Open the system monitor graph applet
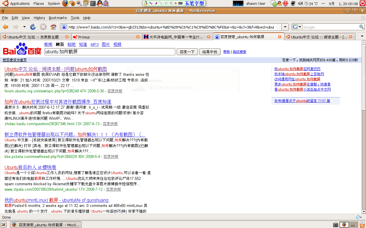366x228 pixels. tap(238, 3)
